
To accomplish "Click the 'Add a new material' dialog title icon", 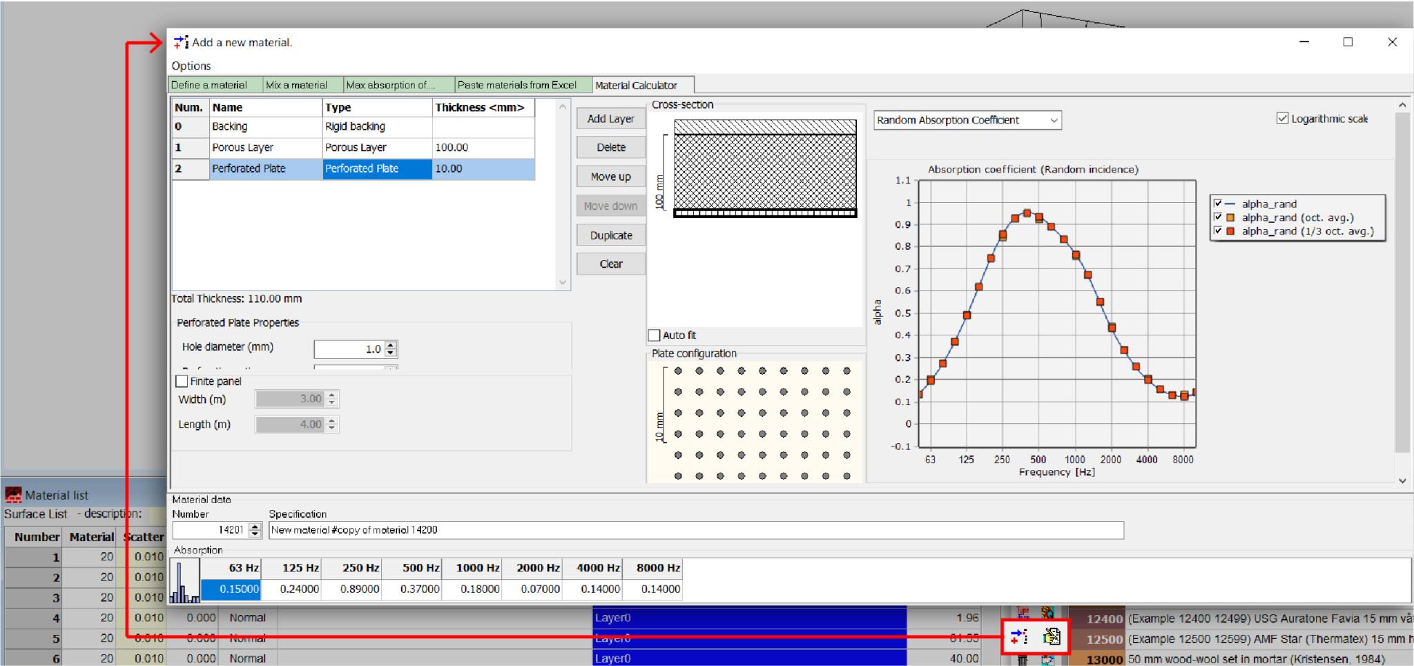I will click(180, 42).
